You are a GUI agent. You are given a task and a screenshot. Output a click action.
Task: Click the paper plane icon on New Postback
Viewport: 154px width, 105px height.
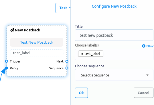point(12,30)
